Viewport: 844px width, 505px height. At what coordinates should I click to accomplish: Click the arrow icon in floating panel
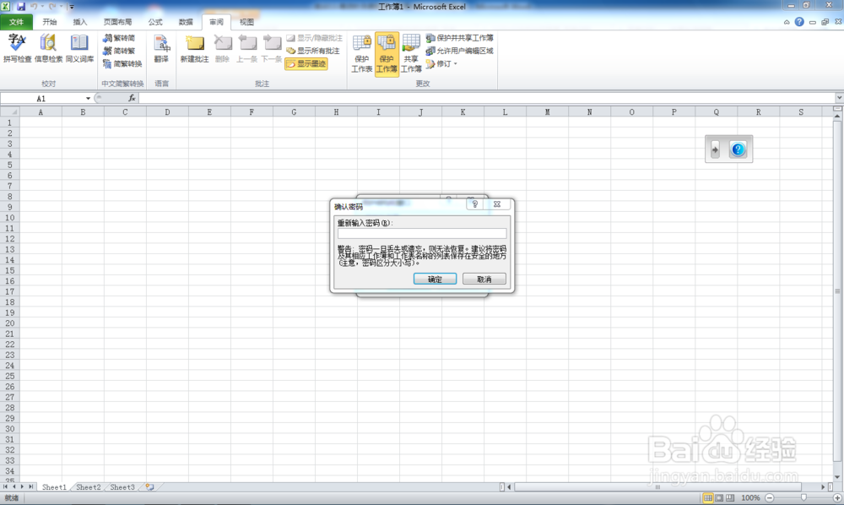715,149
